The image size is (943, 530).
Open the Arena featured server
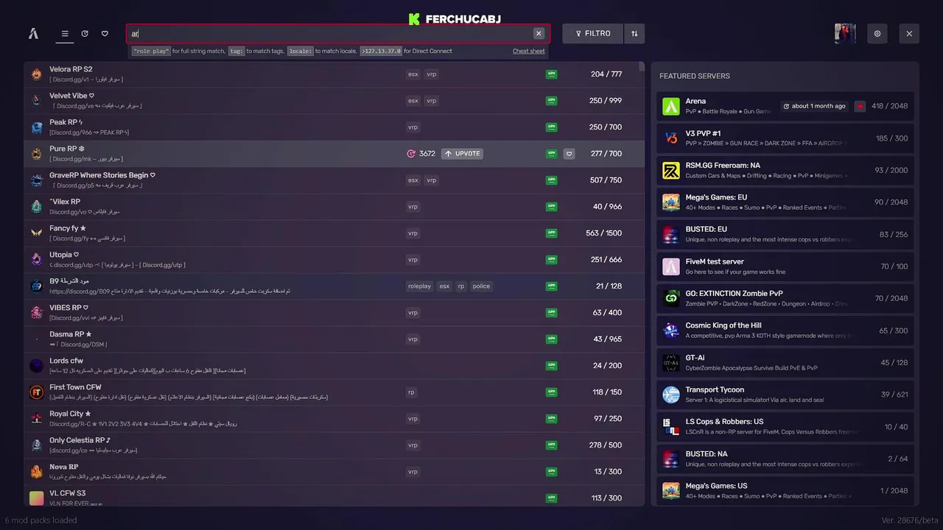785,106
